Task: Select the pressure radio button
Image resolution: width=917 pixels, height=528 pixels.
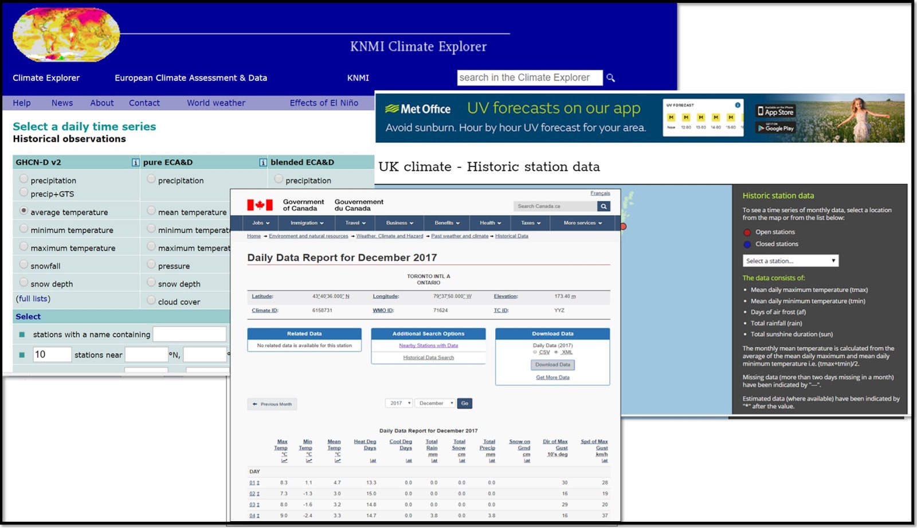Action: coord(151,265)
